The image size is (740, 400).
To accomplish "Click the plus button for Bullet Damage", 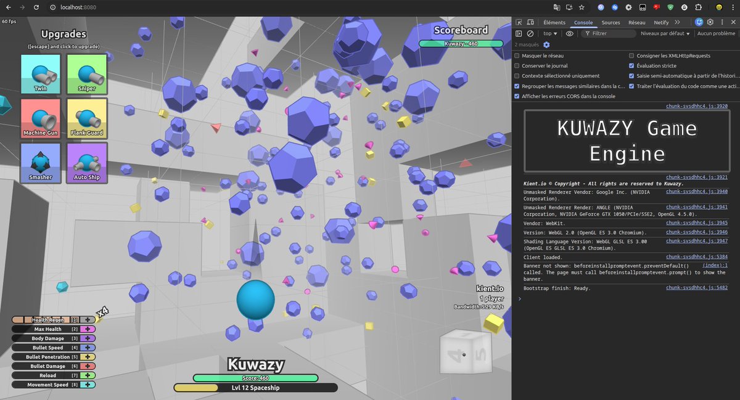I will tap(89, 366).
